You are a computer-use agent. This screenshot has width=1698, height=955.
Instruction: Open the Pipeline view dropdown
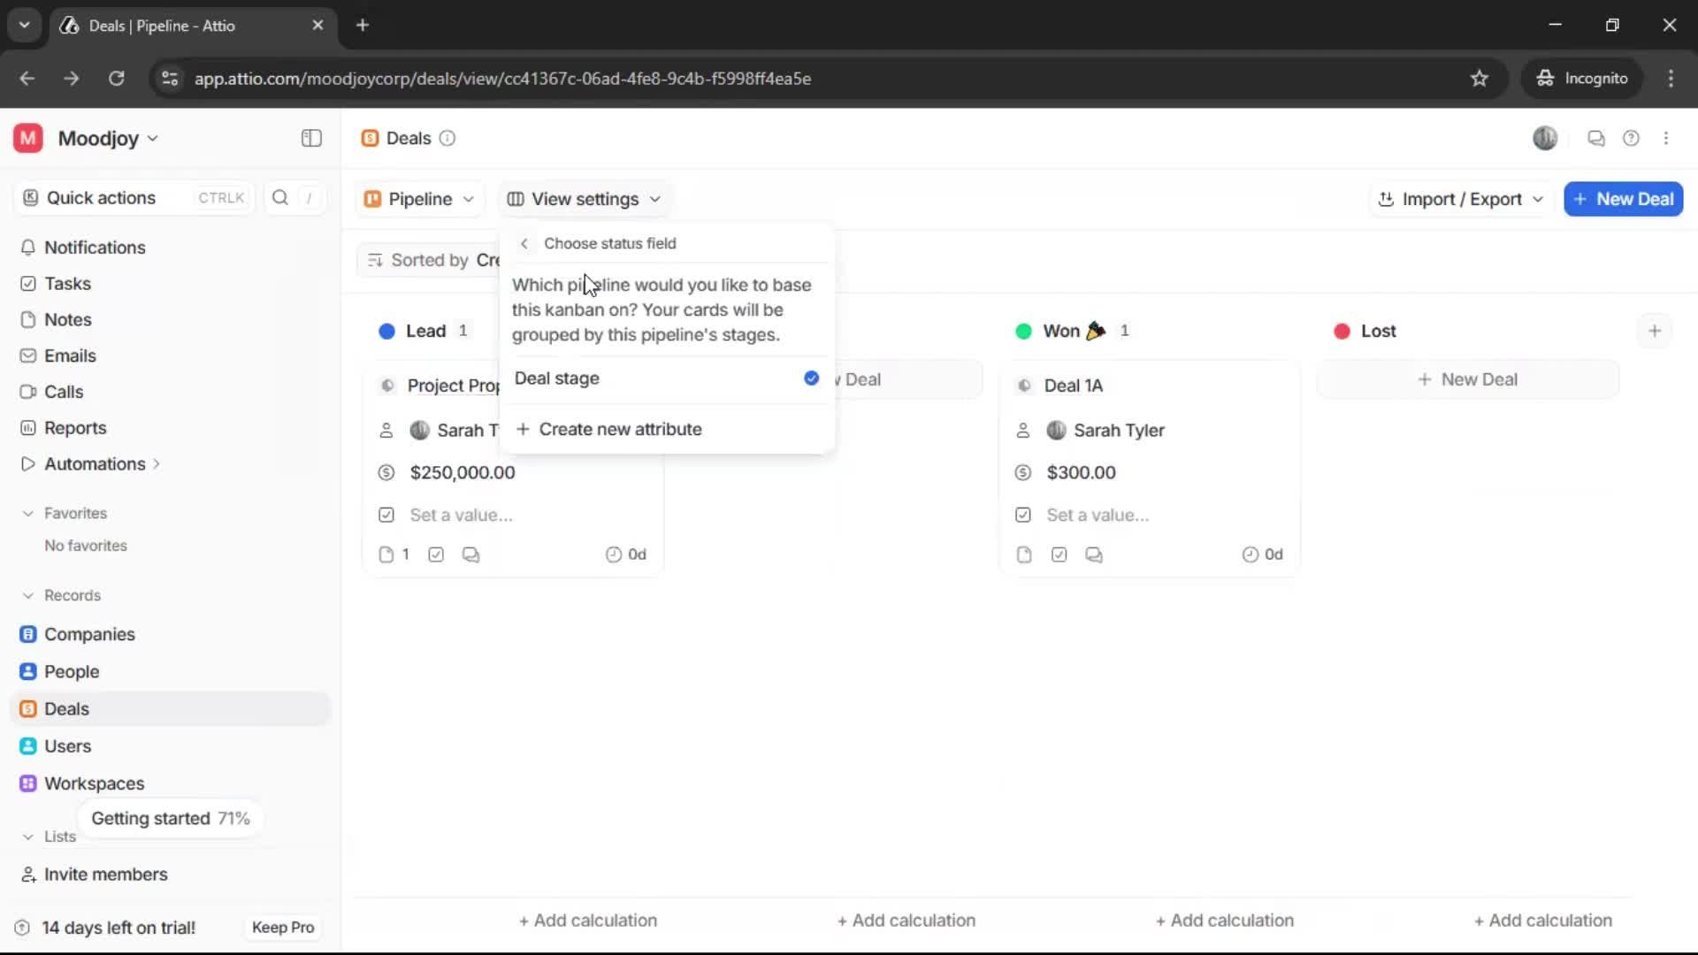coord(419,199)
